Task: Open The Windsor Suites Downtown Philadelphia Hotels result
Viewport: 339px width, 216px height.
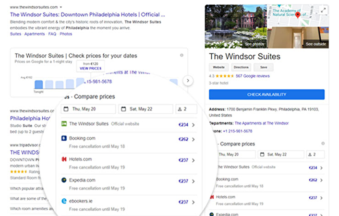Action: (87, 15)
